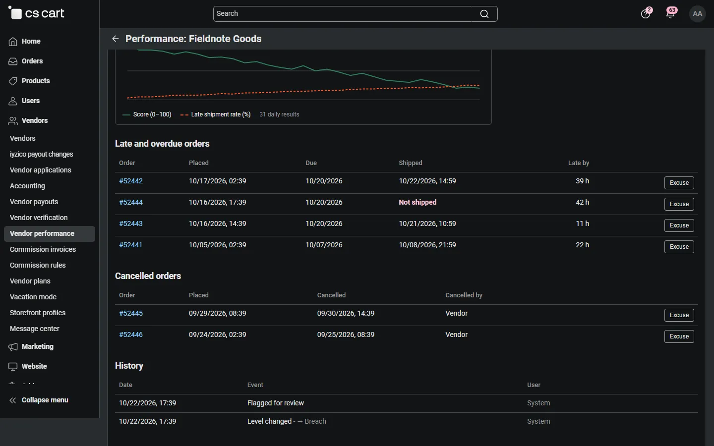Open Accounting in the sidebar
Viewport: 714px width, 446px height.
(50, 186)
